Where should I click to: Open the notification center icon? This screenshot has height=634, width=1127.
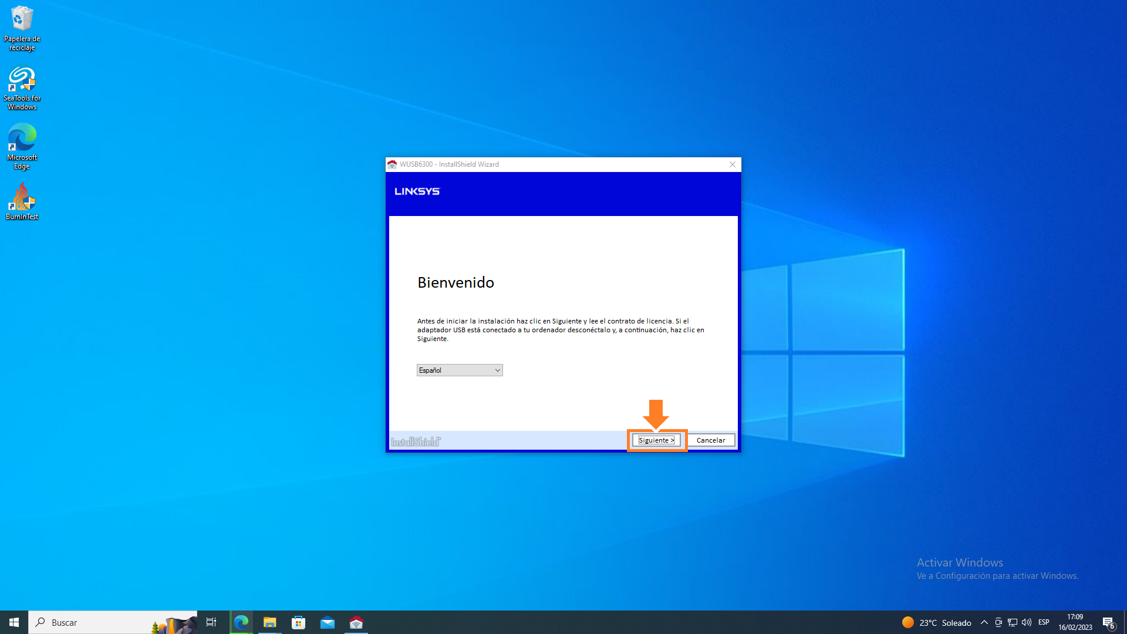point(1108,622)
